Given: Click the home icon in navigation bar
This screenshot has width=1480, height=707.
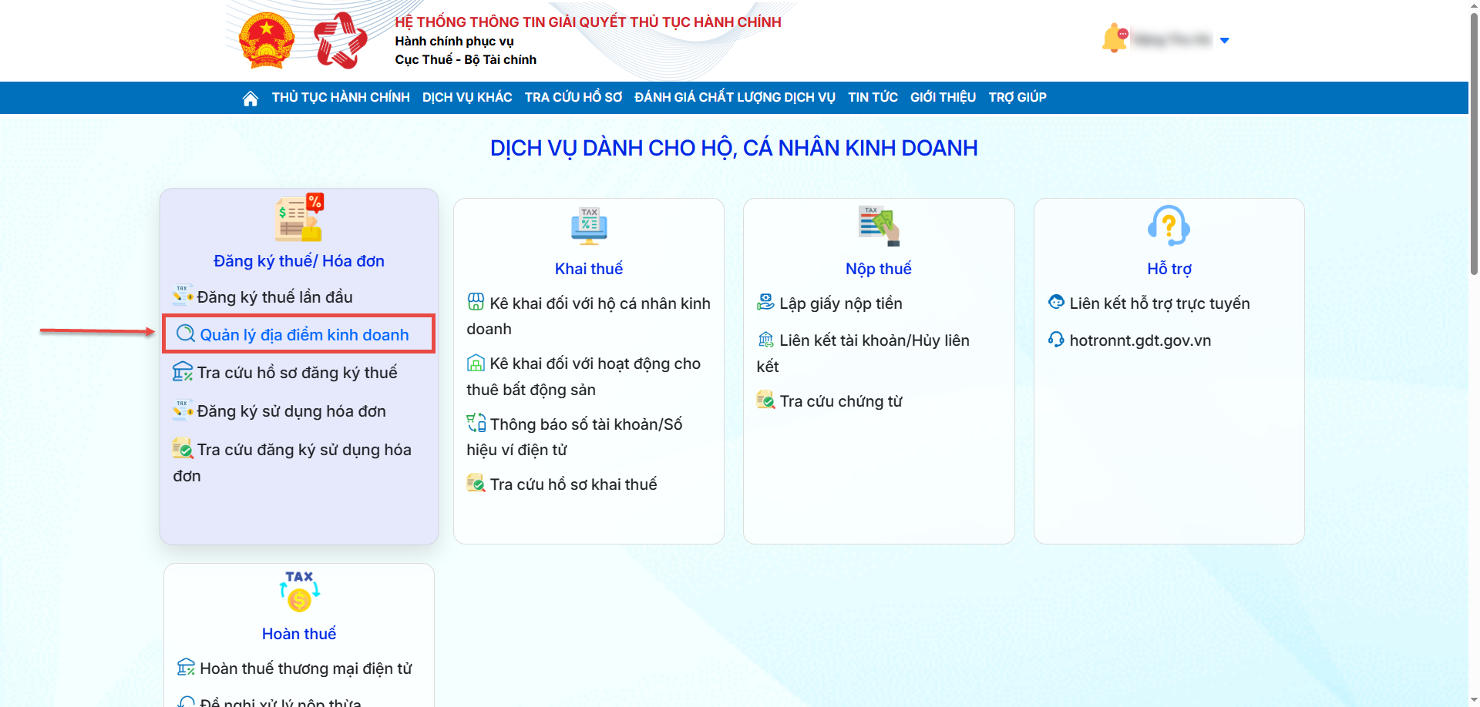Looking at the screenshot, I should pyautogui.click(x=250, y=98).
